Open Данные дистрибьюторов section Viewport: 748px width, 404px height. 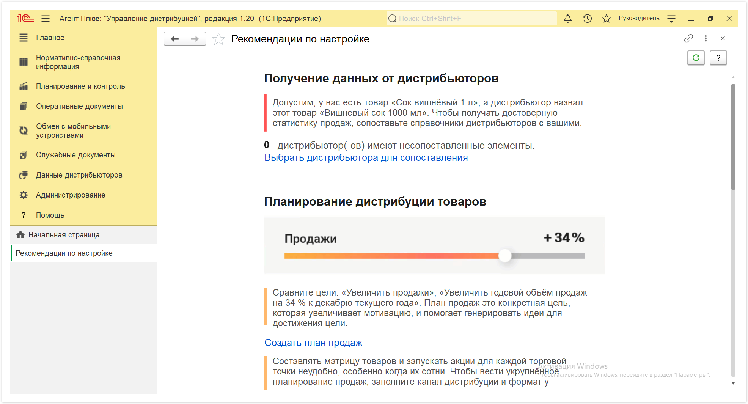pyautogui.click(x=79, y=175)
